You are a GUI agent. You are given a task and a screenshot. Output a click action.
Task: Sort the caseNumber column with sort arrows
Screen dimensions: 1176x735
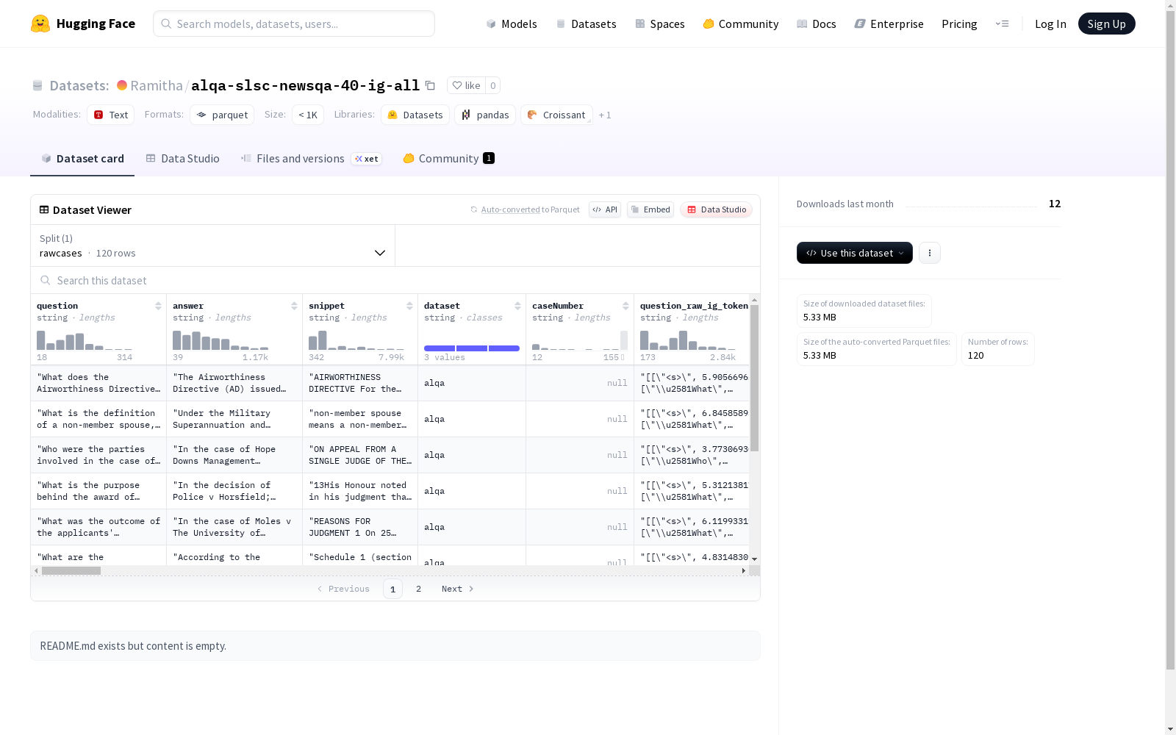point(625,306)
